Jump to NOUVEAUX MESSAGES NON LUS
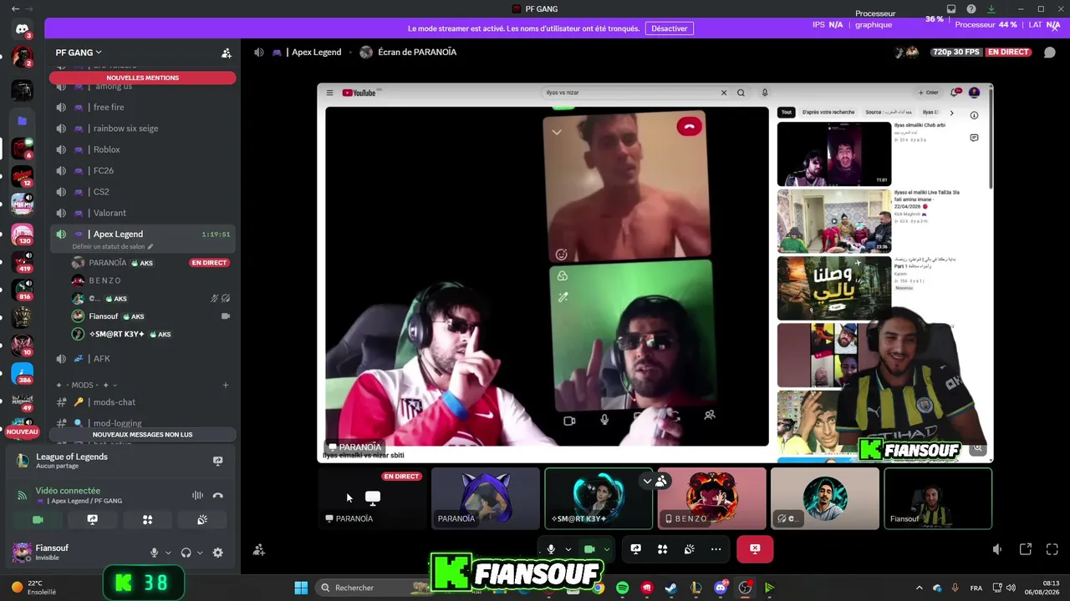This screenshot has width=1070, height=601. click(x=142, y=434)
